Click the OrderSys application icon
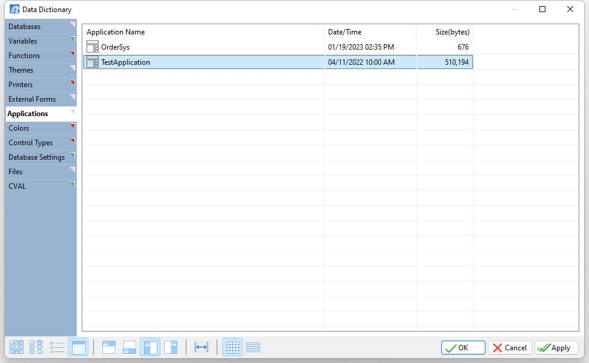This screenshot has width=589, height=363. pyautogui.click(x=93, y=47)
